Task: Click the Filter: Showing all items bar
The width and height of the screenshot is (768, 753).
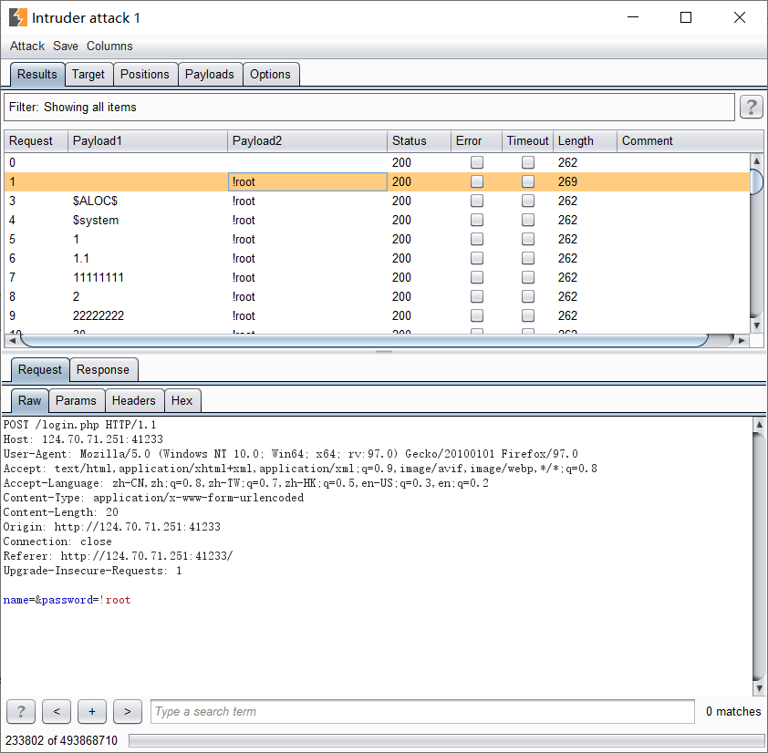Action: point(369,108)
